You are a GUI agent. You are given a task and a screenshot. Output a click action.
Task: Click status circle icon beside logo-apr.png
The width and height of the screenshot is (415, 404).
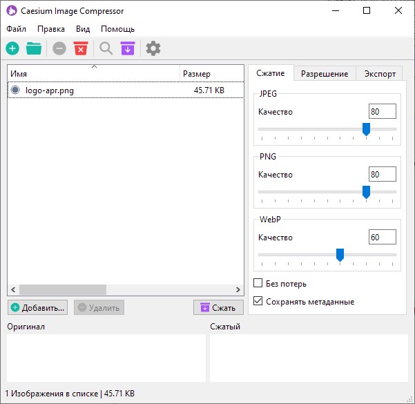pyautogui.click(x=15, y=90)
